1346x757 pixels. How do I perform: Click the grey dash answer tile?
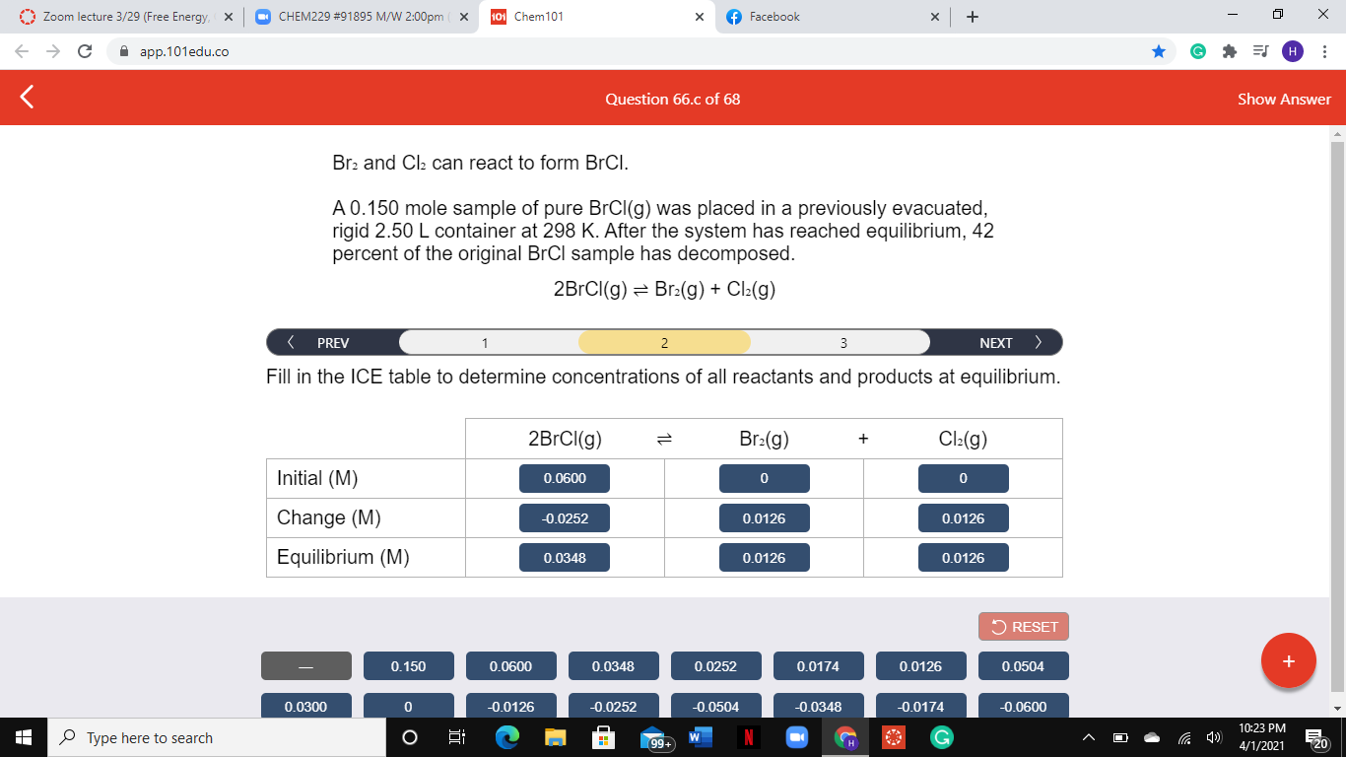pyautogui.click(x=305, y=665)
